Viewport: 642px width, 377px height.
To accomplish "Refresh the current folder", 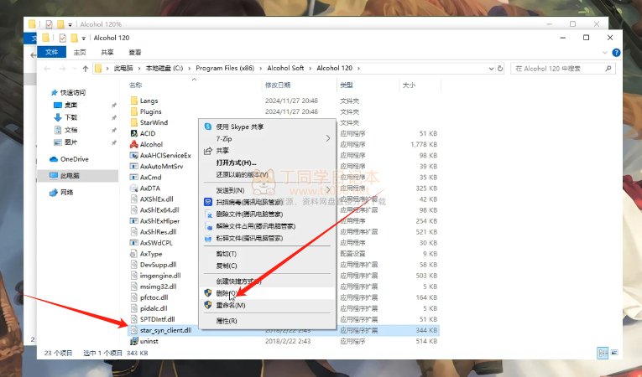I will tap(500, 69).
